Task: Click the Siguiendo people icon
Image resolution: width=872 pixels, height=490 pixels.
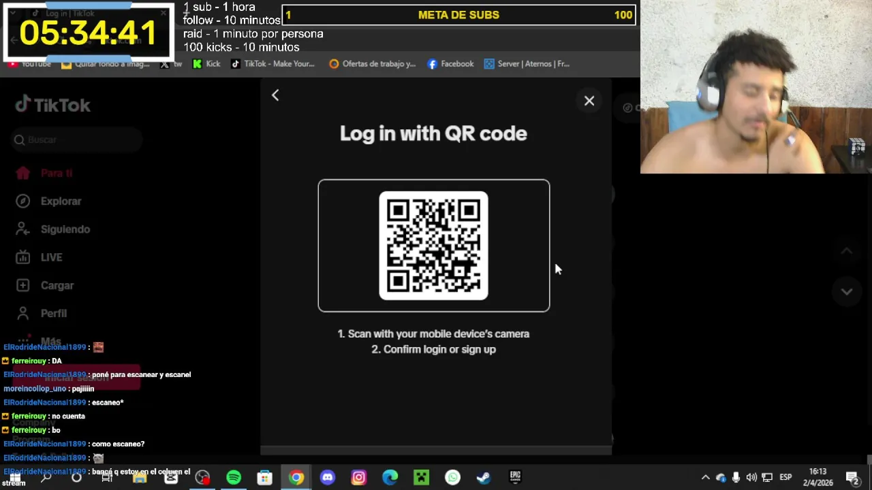Action: pos(23,229)
